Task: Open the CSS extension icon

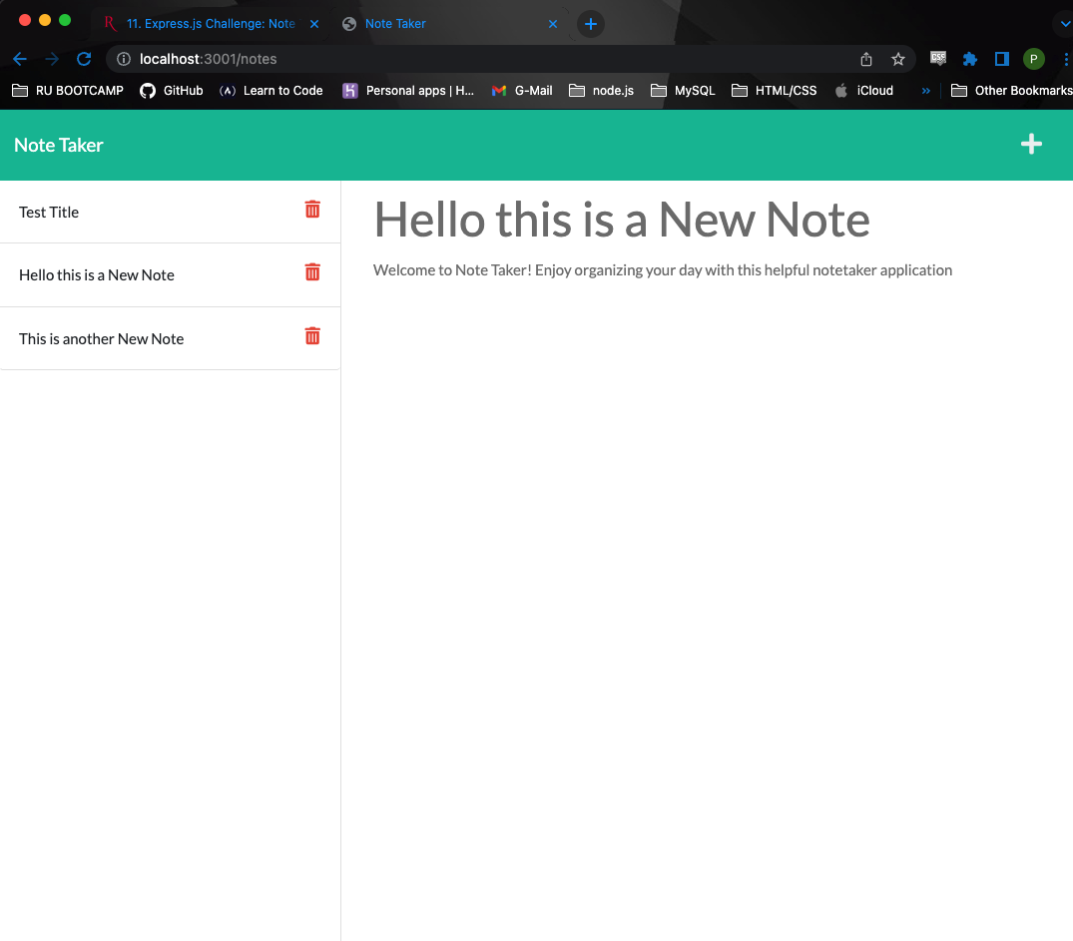Action: pyautogui.click(x=937, y=59)
